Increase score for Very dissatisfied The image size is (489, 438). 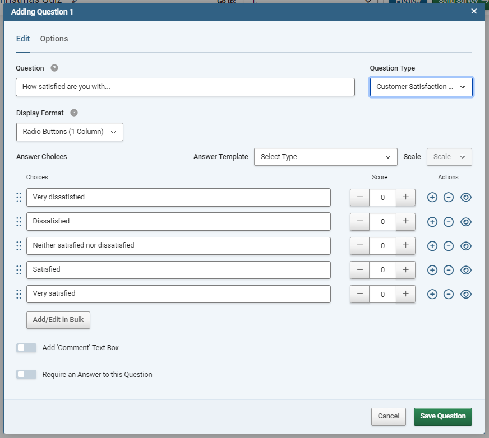405,197
